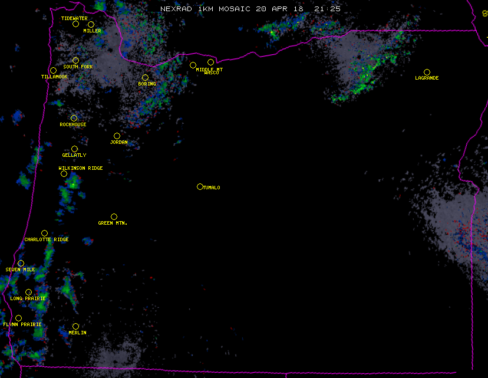Click the Tumalo station circle marker

200,186
